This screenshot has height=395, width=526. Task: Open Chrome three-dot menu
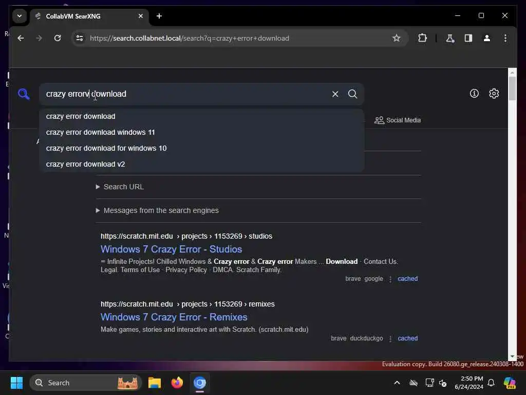pos(505,38)
